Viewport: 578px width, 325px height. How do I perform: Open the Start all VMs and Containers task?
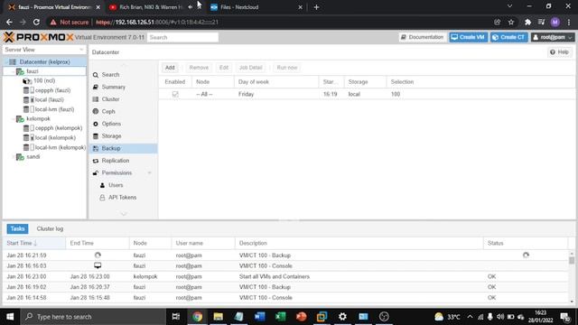coord(285,277)
